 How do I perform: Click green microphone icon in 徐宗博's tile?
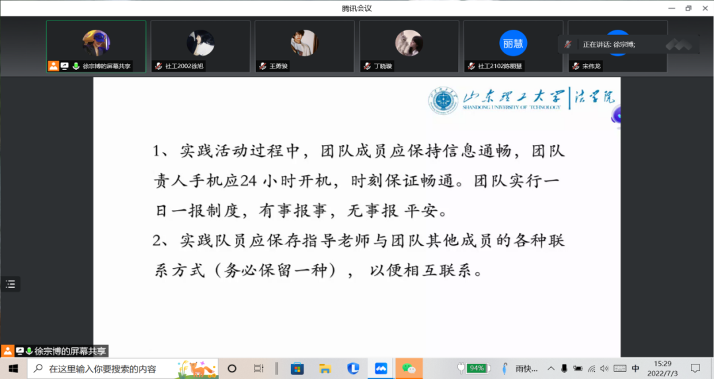[76, 66]
